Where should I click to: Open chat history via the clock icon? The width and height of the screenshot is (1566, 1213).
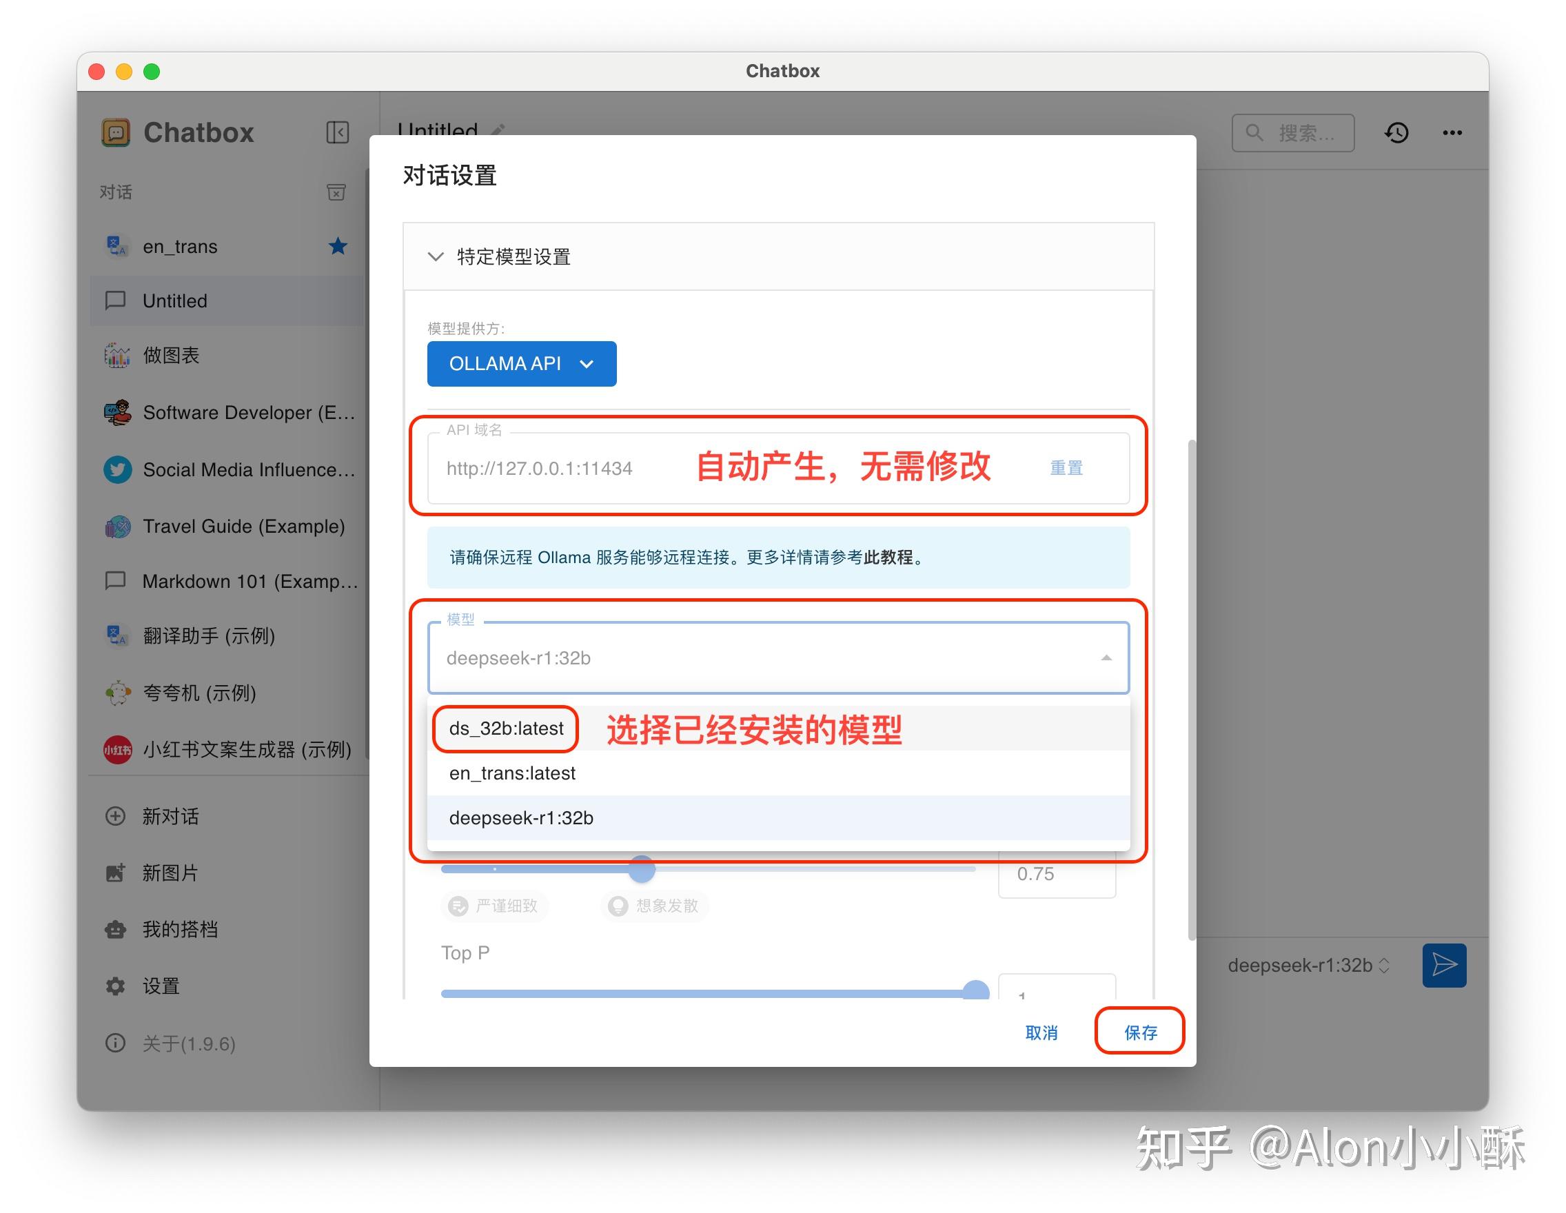pyautogui.click(x=1396, y=132)
